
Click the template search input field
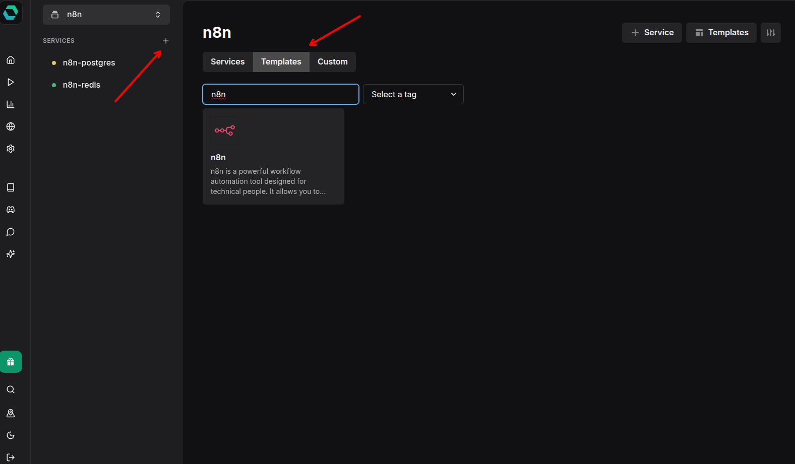pos(281,94)
